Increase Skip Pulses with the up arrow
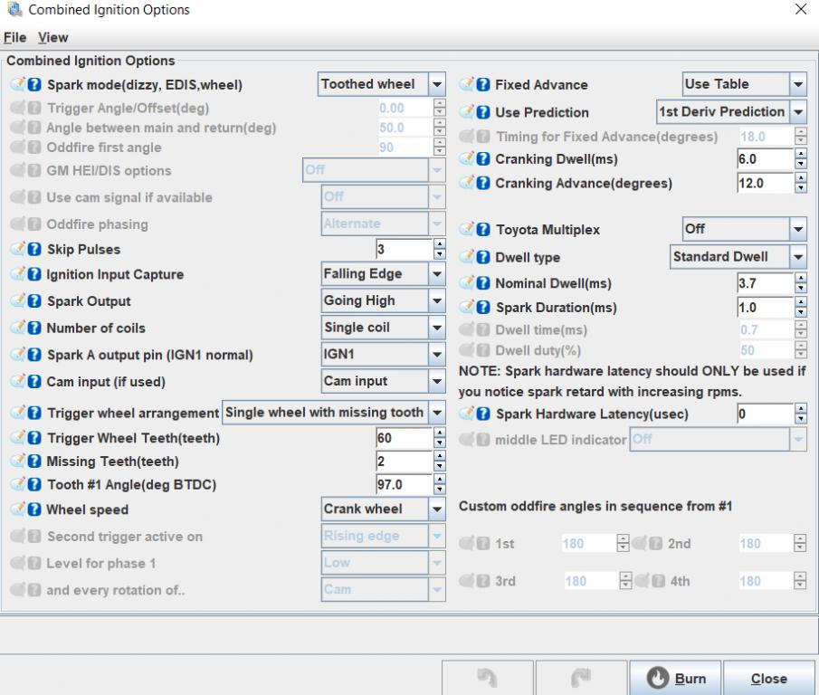Image resolution: width=819 pixels, height=695 pixels. (x=440, y=244)
